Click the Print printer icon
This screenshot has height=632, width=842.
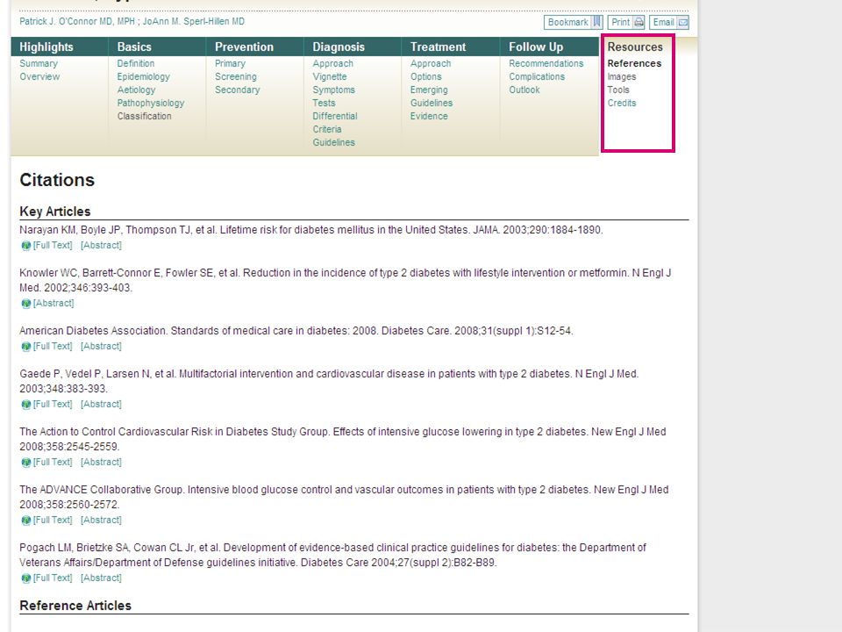[x=639, y=22]
